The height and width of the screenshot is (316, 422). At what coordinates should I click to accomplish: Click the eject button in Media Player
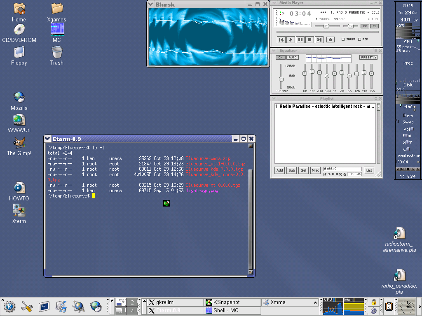point(331,40)
